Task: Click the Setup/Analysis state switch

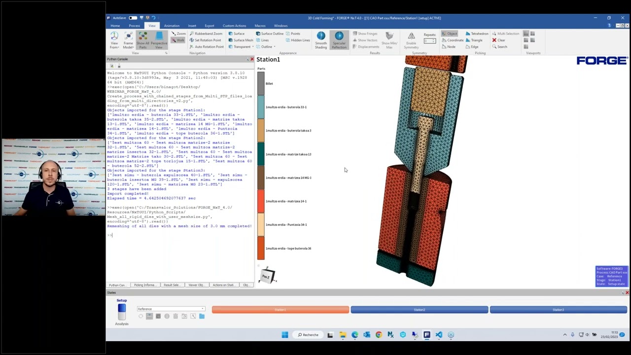Action: [x=122, y=312]
